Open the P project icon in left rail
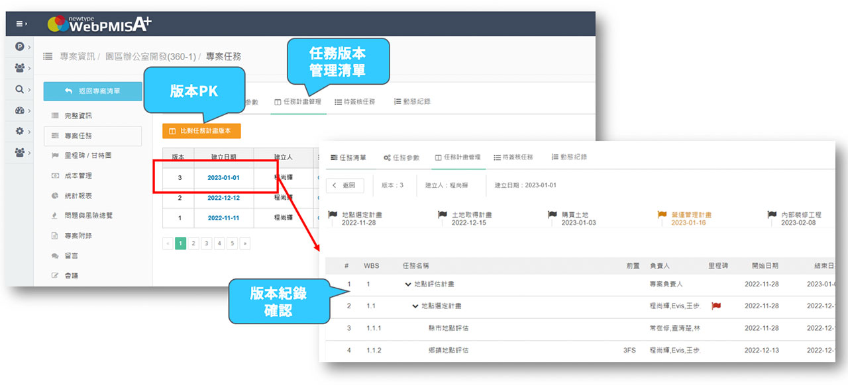Viewport: 848px width, 385px height. [x=20, y=47]
